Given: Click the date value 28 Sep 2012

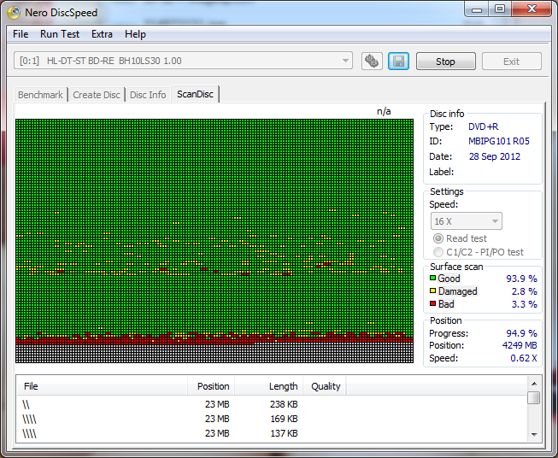Looking at the screenshot, I should coord(495,156).
